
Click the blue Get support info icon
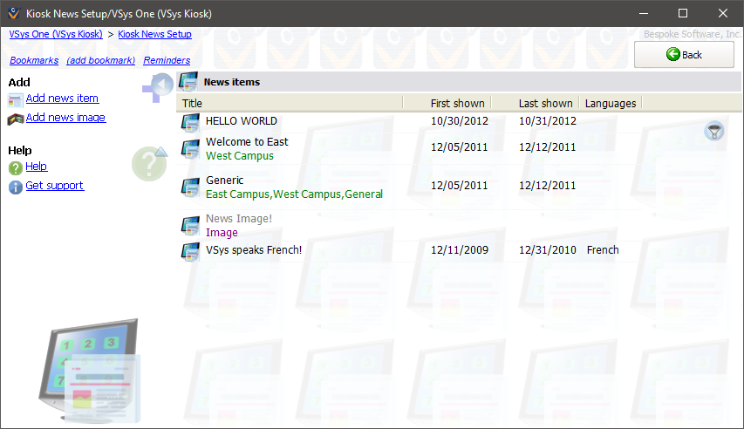16,187
